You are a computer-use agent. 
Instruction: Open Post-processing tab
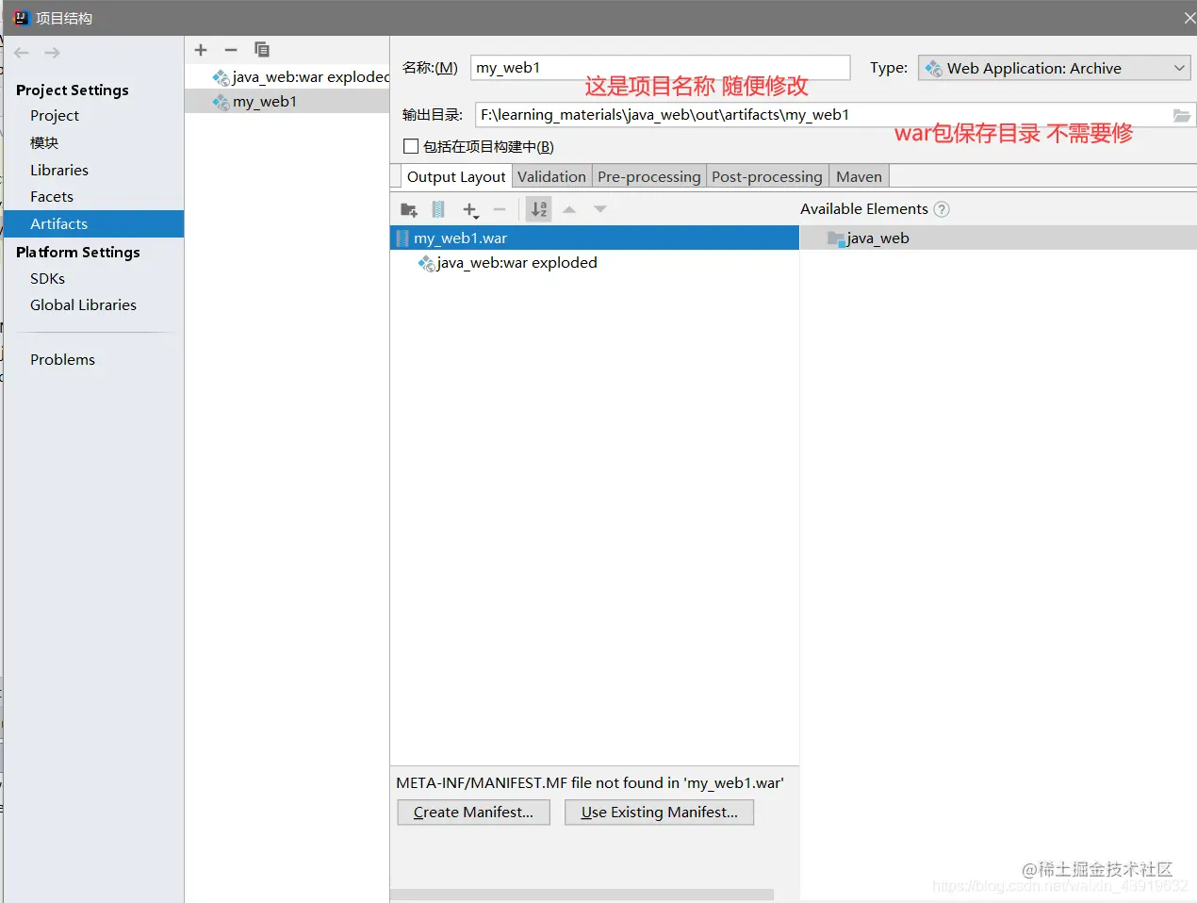point(767,177)
